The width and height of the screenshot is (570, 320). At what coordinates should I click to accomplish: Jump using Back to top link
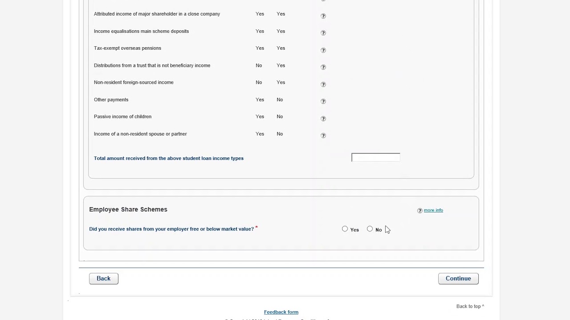tap(470, 306)
